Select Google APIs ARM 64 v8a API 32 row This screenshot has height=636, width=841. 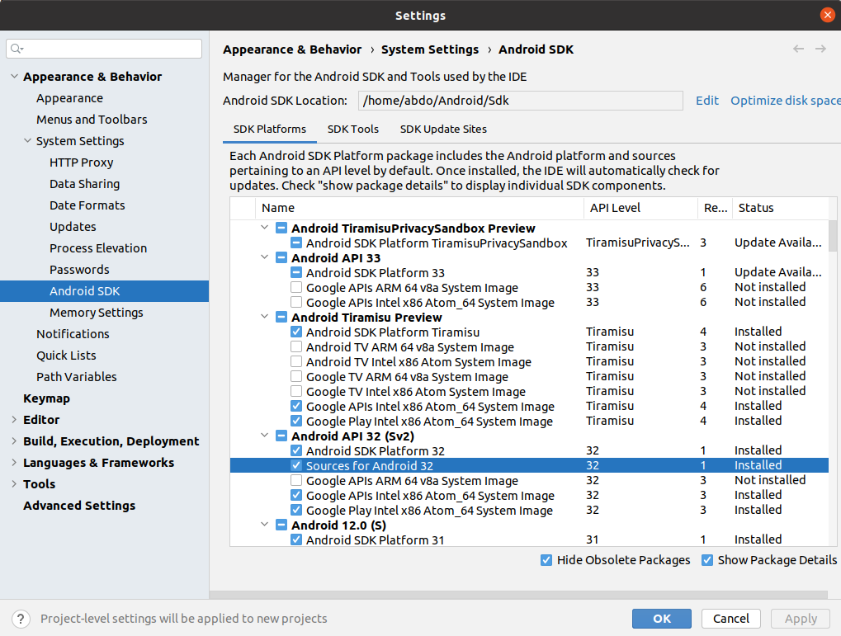[x=529, y=480]
